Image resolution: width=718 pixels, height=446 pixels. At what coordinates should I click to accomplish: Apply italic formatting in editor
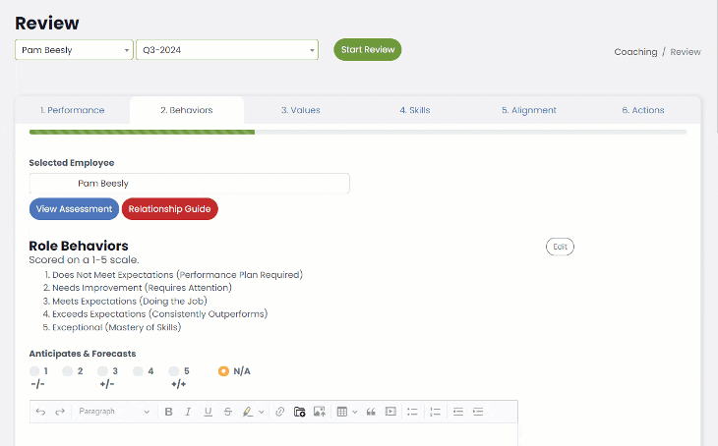tap(188, 412)
